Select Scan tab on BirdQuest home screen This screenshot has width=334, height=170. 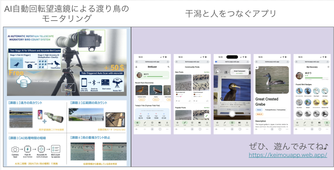[x=152, y=124]
